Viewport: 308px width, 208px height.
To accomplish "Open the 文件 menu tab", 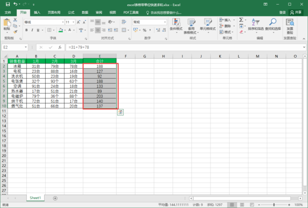I will 8,11.
